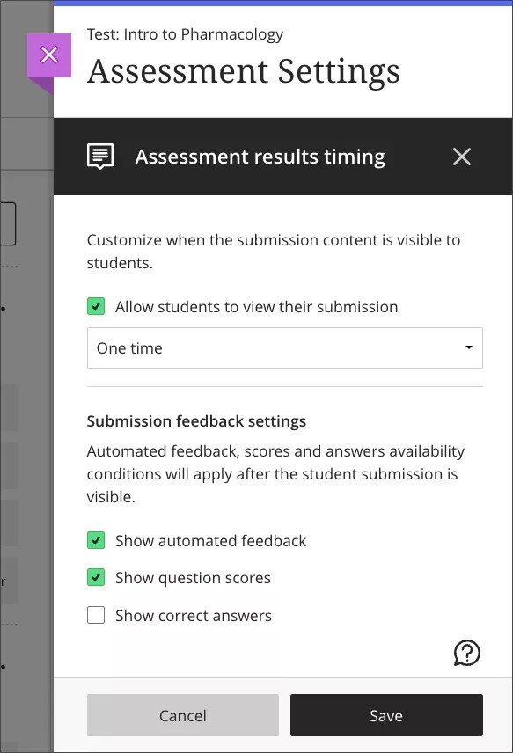Click the Assessment Settings page heading

[242, 71]
